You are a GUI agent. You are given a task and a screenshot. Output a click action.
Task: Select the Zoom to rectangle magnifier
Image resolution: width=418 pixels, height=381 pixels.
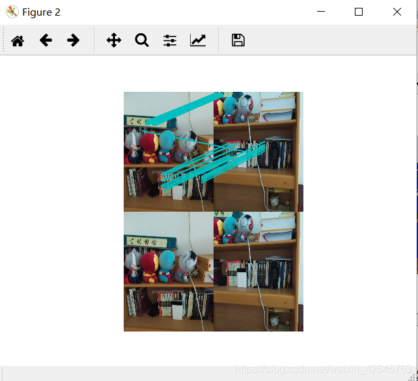(x=142, y=40)
